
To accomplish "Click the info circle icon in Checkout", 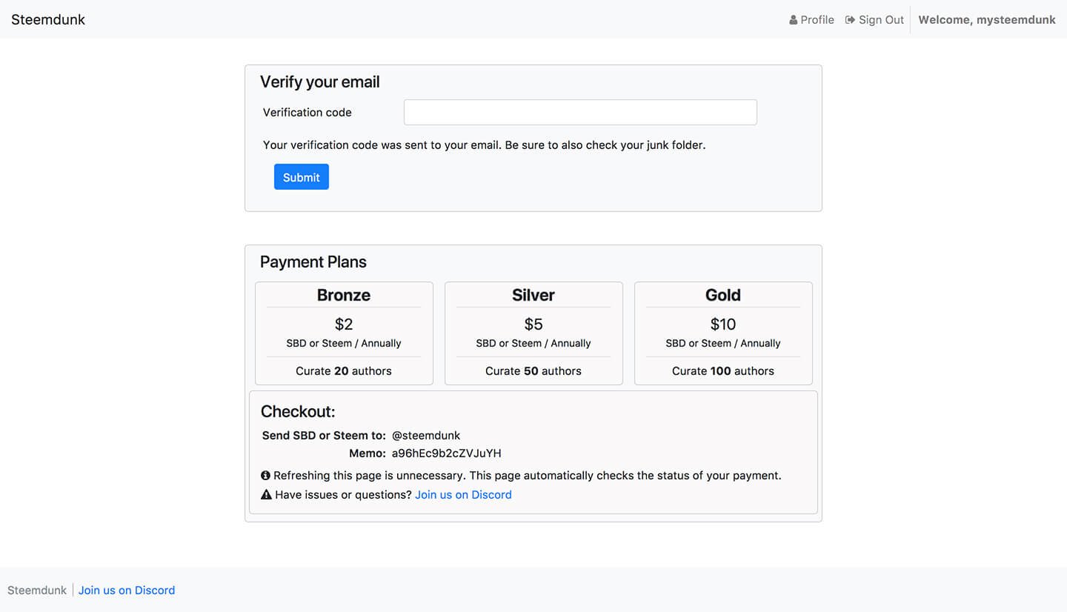I will click(x=266, y=476).
